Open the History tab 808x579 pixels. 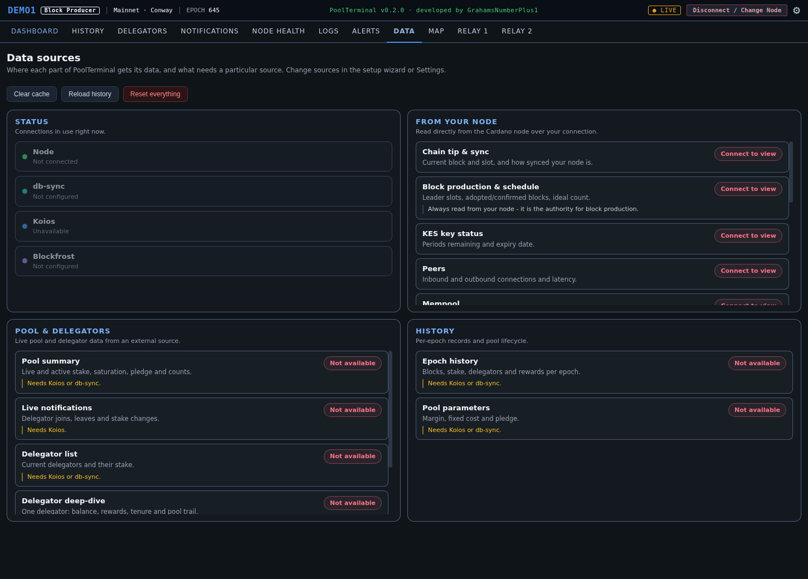[x=88, y=31]
